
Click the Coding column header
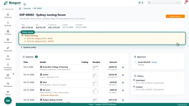[85, 62]
